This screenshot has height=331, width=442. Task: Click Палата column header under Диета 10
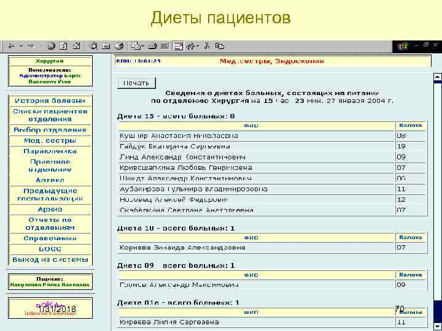click(411, 238)
